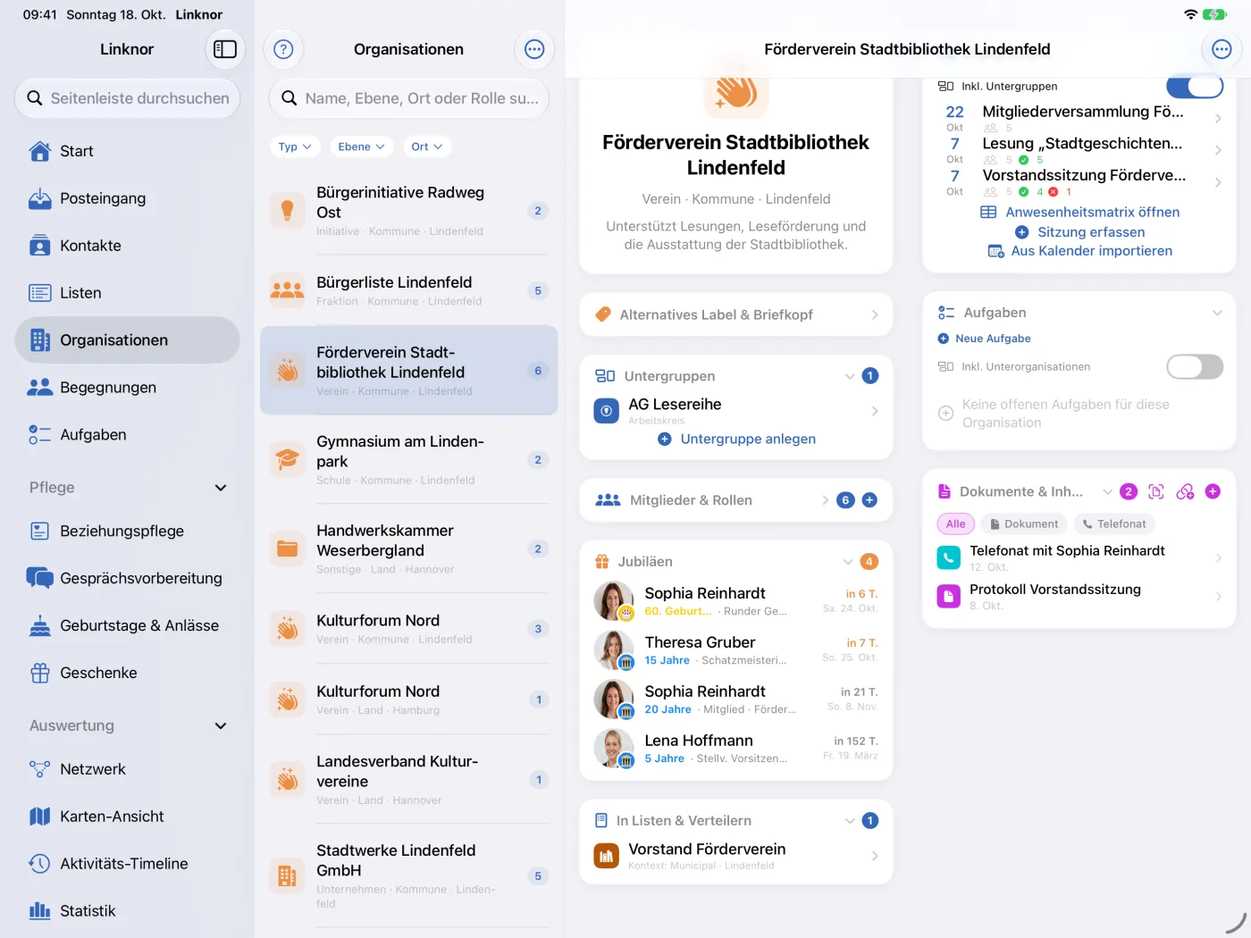Open the Ebene filter dropdown

362,147
